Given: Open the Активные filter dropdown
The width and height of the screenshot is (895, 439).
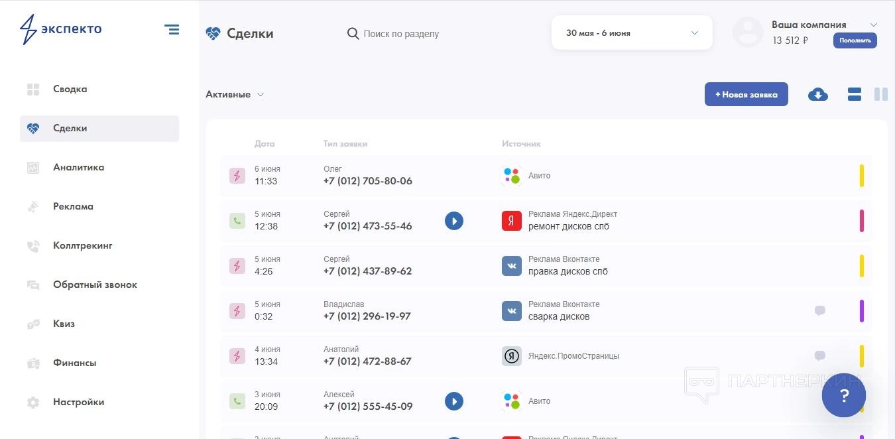Looking at the screenshot, I should coord(235,95).
